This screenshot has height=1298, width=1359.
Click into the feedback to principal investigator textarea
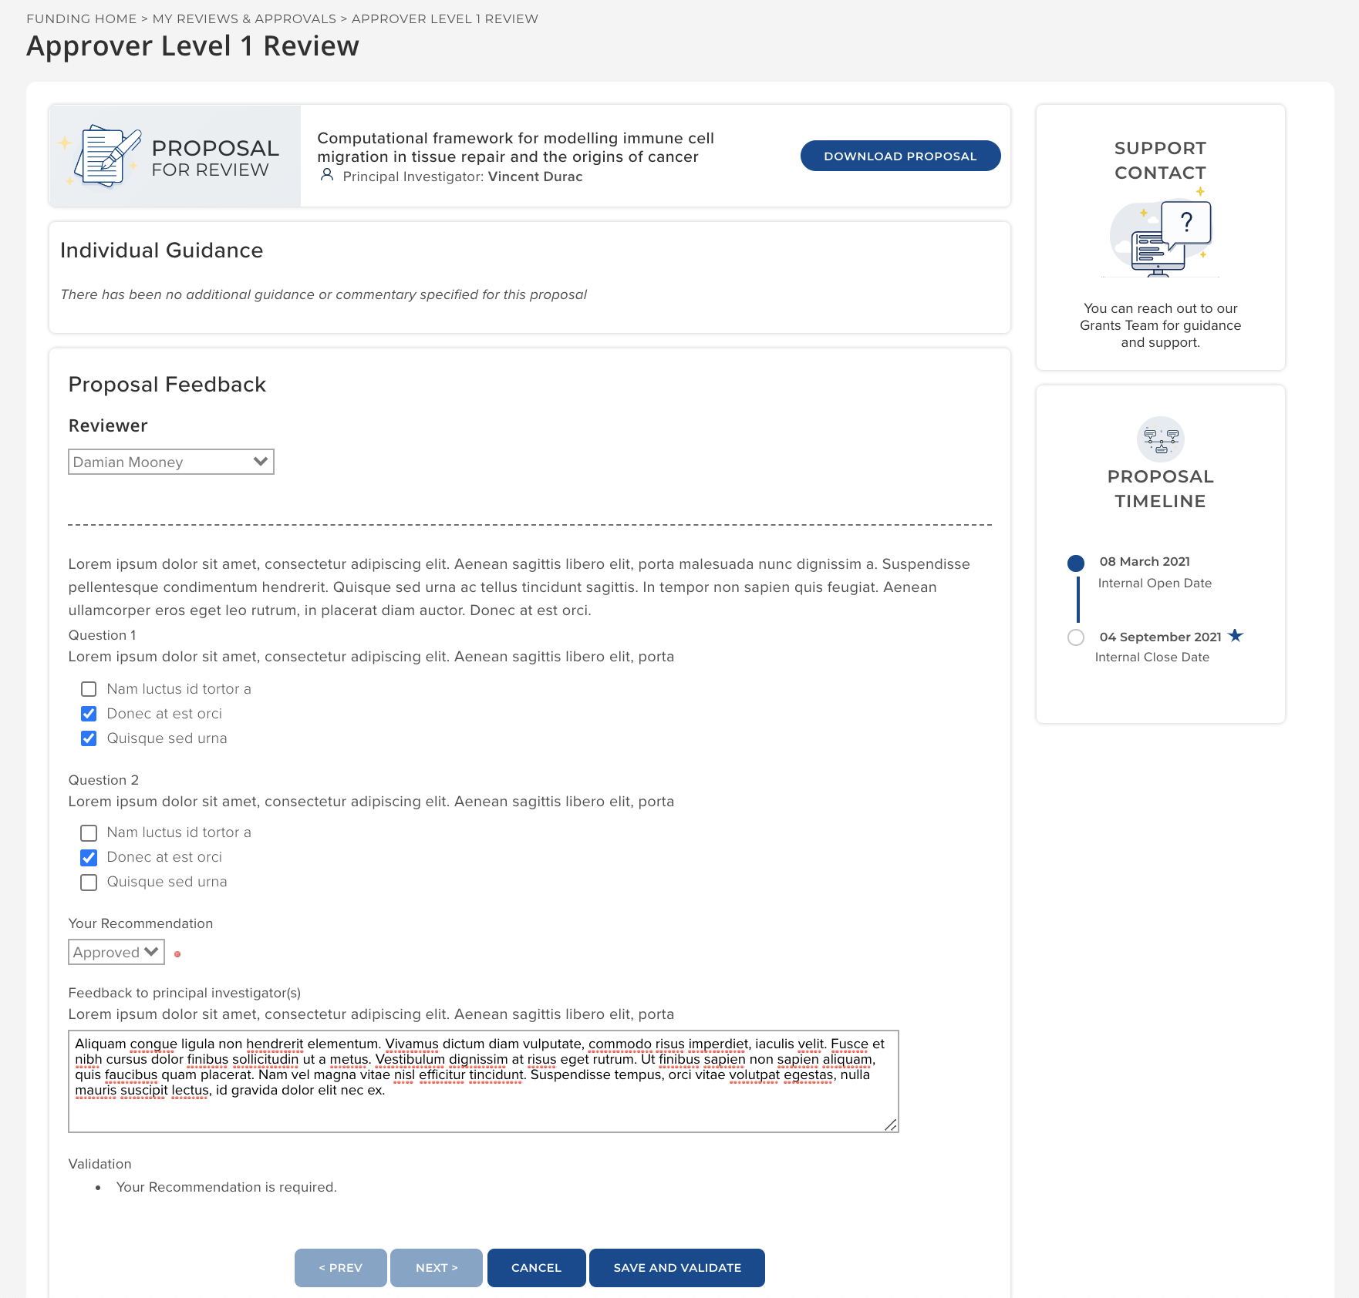(x=484, y=1081)
